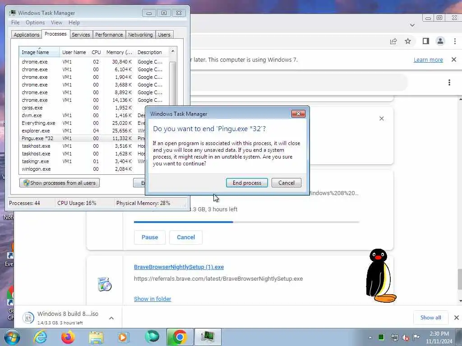
Task: Sort processes by Memory column
Action: 119,52
